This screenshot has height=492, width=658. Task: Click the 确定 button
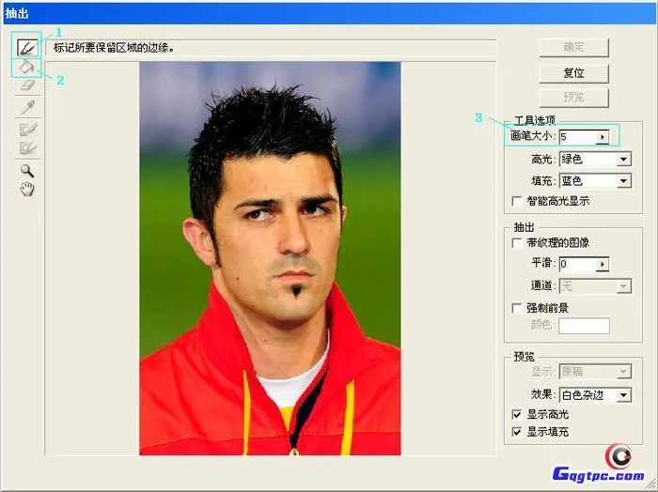(573, 48)
